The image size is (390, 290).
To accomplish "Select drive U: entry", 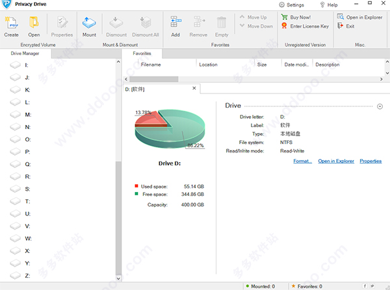I will [20, 214].
